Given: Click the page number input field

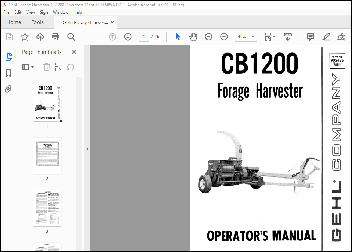Looking at the screenshot, I should [x=144, y=37].
